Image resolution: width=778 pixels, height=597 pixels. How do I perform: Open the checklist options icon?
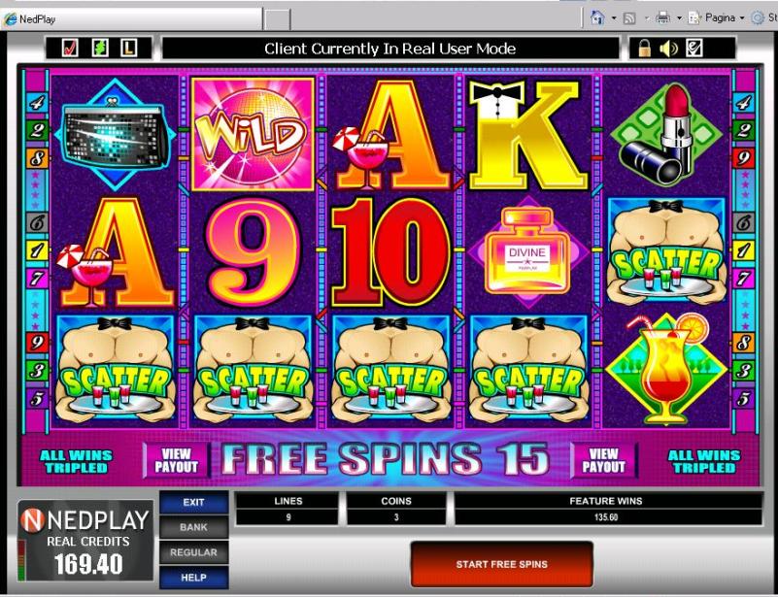pos(693,49)
